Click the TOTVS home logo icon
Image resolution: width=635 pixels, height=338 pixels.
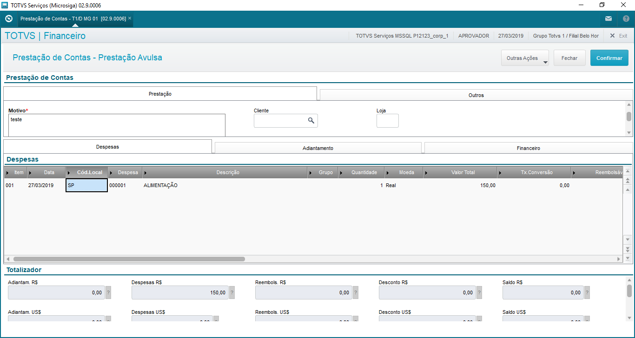8,19
